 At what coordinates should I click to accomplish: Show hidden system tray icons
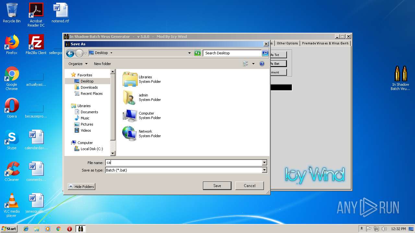pos(362,229)
